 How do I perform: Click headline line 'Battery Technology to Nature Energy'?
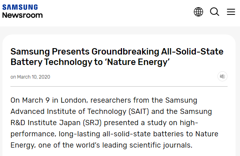click(90, 62)
